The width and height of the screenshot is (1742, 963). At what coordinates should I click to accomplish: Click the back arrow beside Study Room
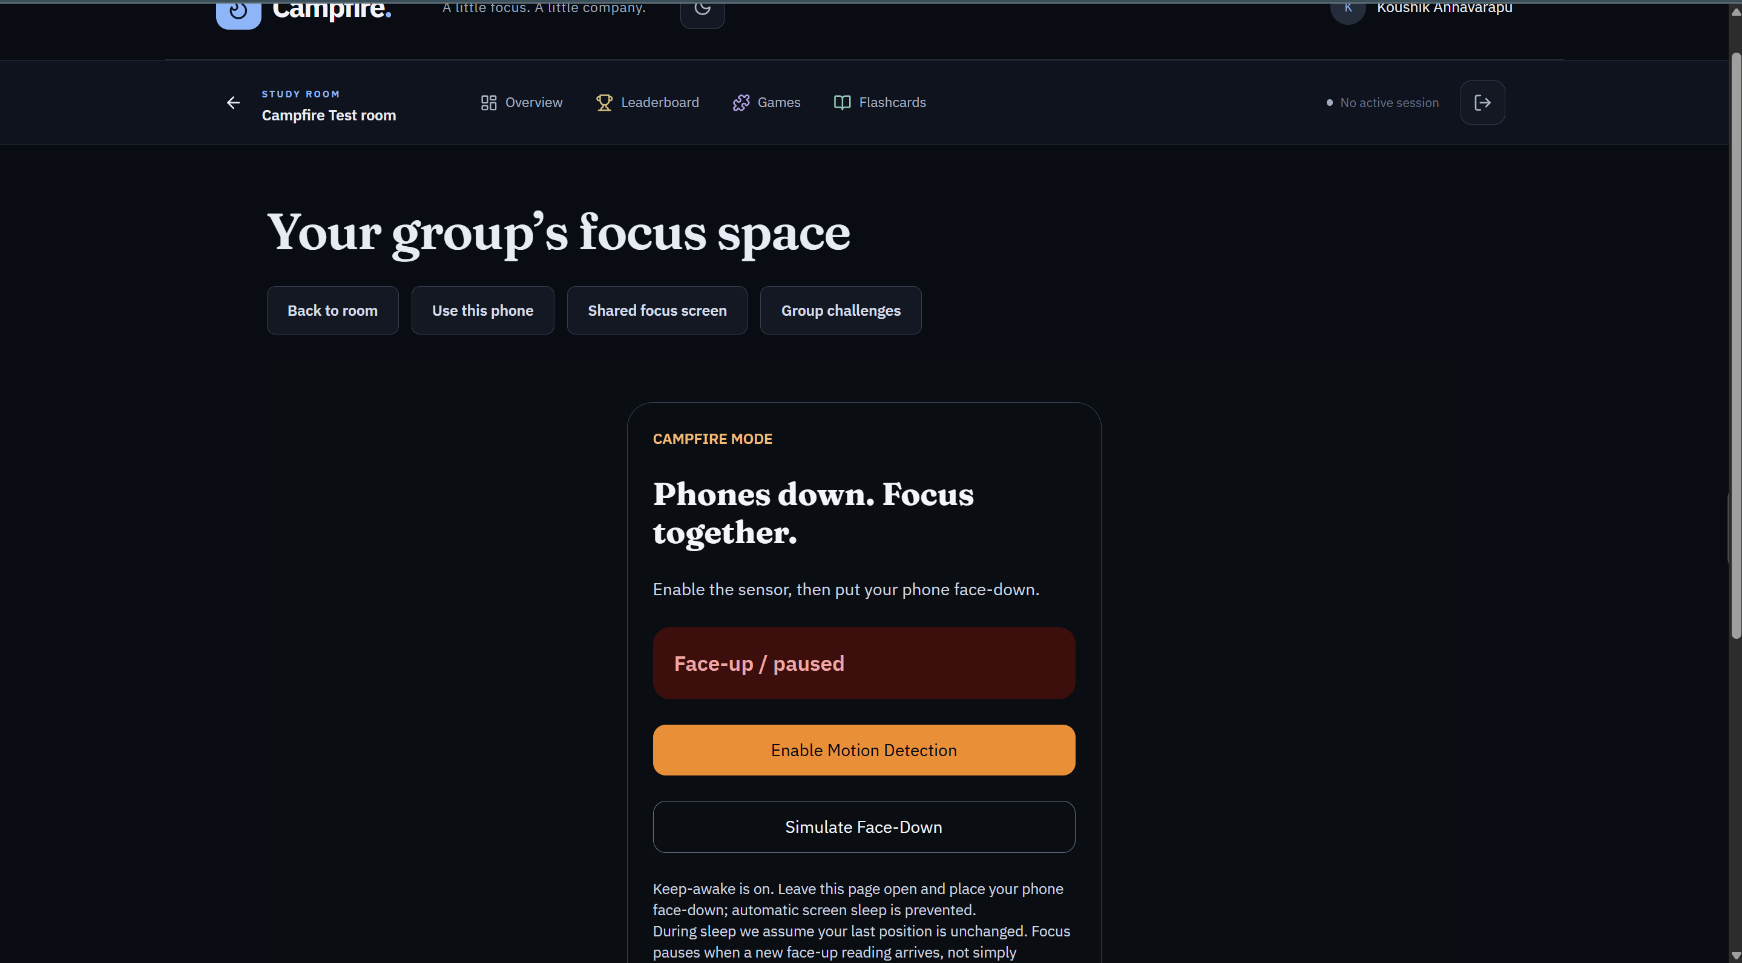click(233, 103)
